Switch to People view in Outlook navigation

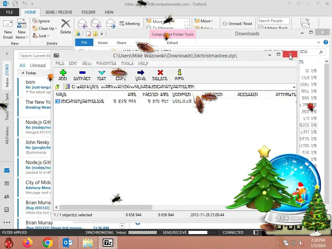pos(7,196)
